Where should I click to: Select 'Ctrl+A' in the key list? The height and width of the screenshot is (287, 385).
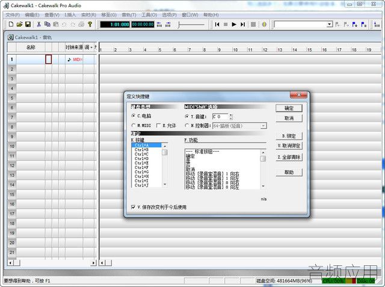pyautogui.click(x=146, y=146)
